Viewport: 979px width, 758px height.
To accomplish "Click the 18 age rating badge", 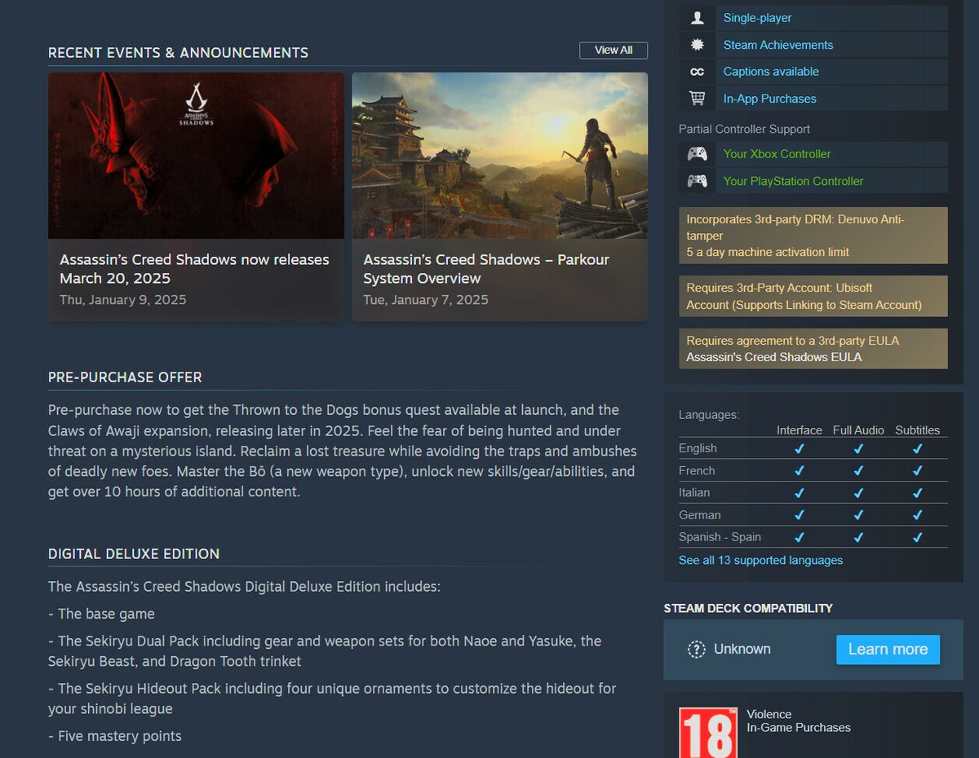I will click(x=707, y=733).
